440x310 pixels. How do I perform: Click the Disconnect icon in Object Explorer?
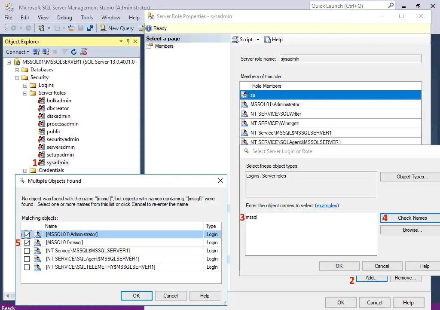coord(46,52)
